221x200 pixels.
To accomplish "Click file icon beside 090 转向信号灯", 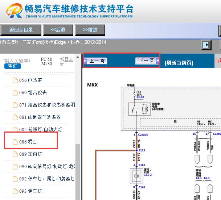I will tap(15, 167).
